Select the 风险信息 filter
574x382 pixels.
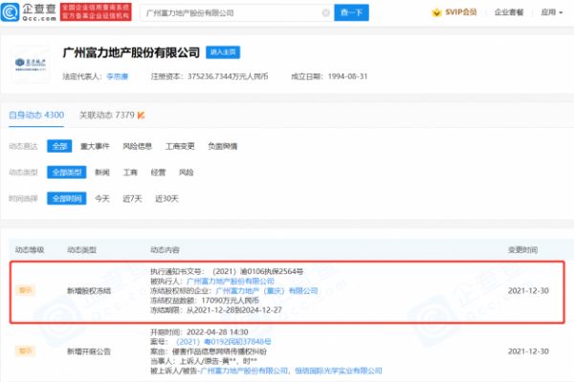coord(137,146)
